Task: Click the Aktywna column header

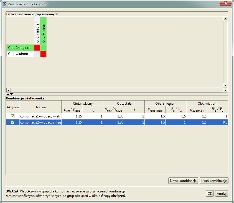Action: (13, 107)
